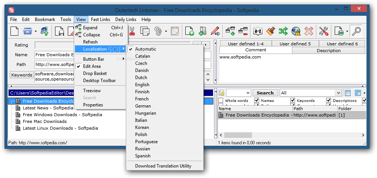Click the add new link page icon

tap(190, 31)
